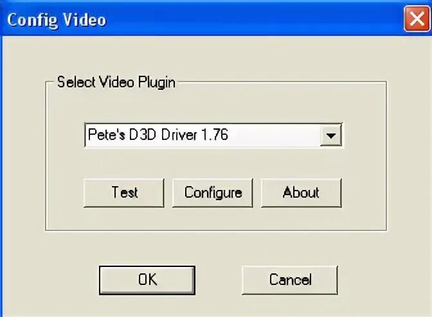Expand the list of video plugins
Viewport: 432px width, 317px height.
click(x=330, y=135)
